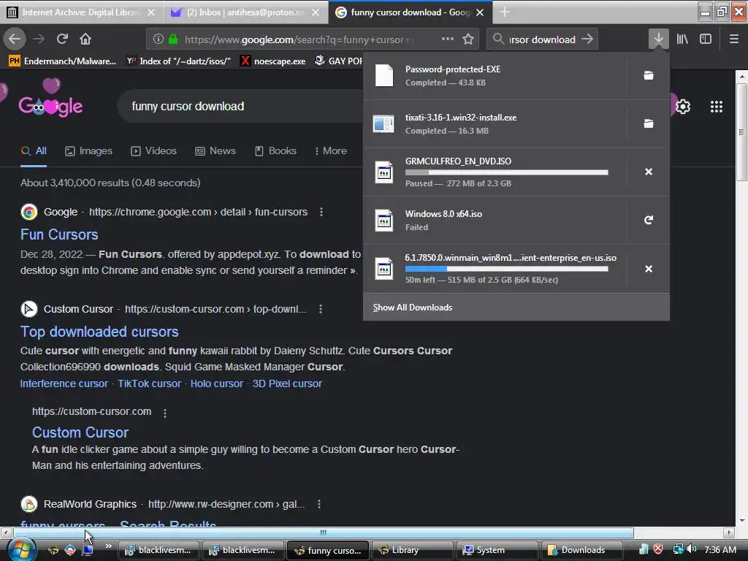This screenshot has height=561, width=748.
Task: Open Downloads window from taskbar
Action: pos(582,550)
